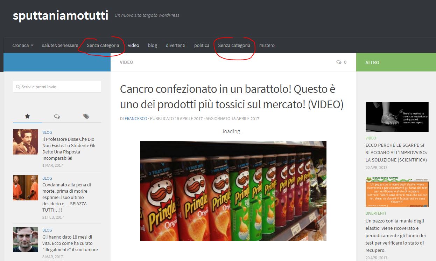This screenshot has height=261, width=436.
Task: Click the shoelaces article thumbnail
Action: [x=397, y=117]
